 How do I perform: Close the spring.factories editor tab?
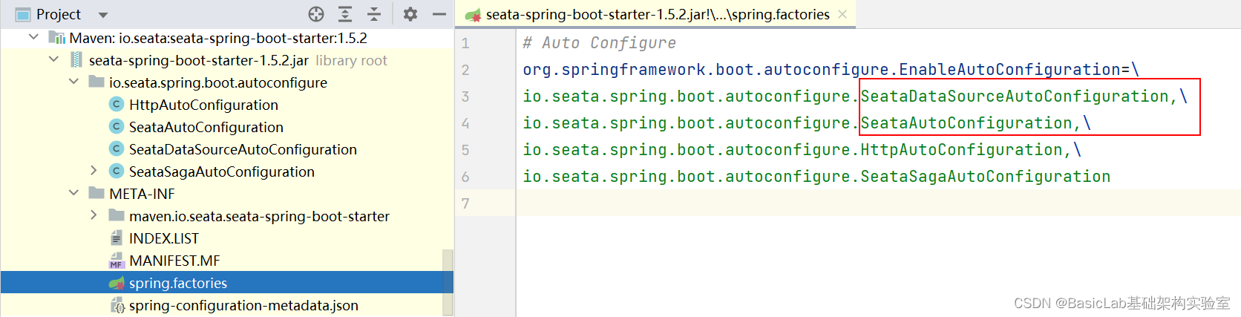842,14
